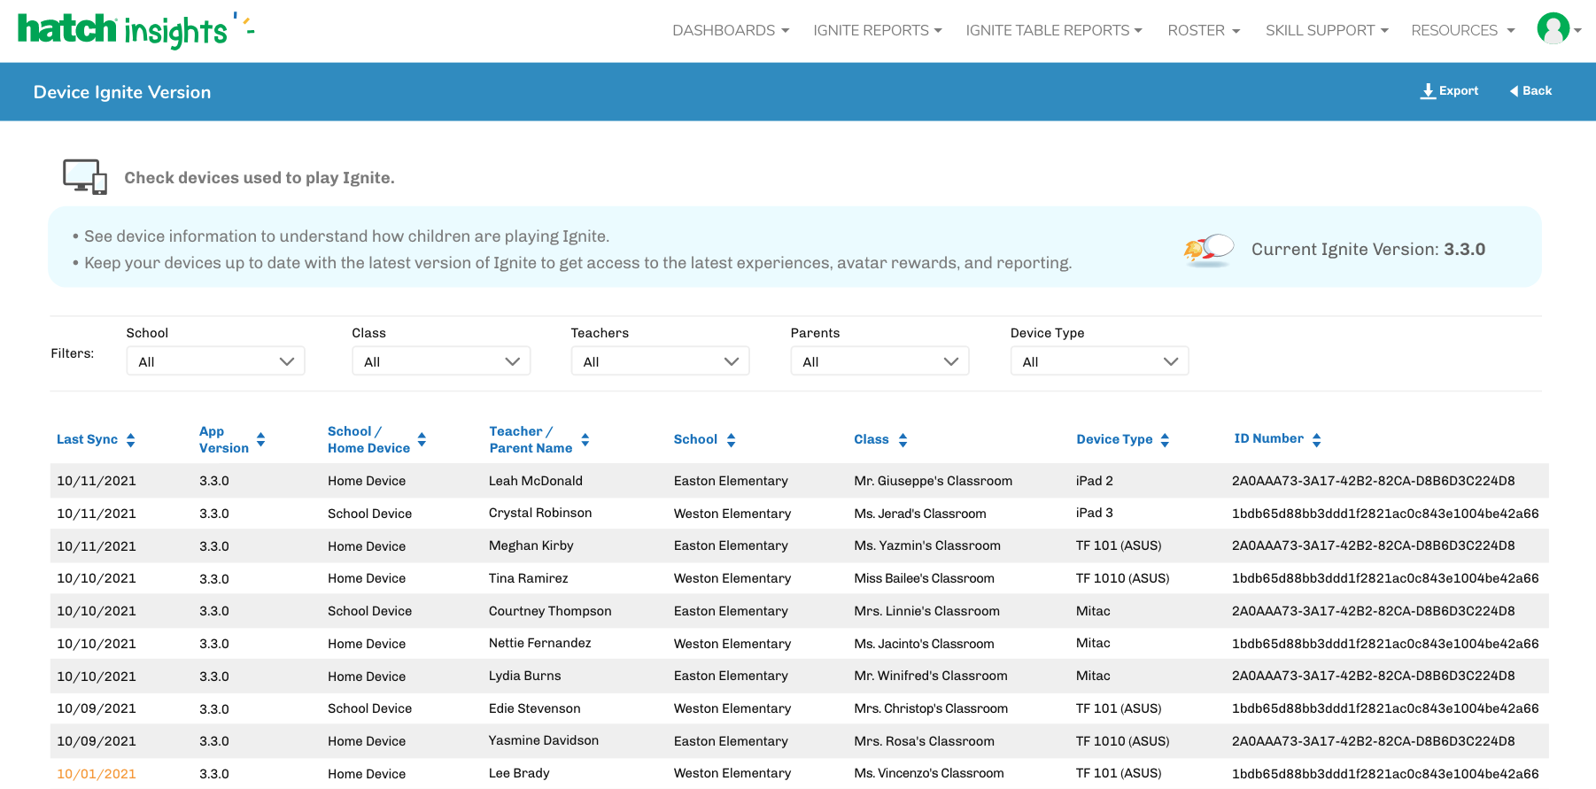1596x789 pixels.
Task: Sort by Teacher / Parent Name arrows
Action: click(x=585, y=439)
